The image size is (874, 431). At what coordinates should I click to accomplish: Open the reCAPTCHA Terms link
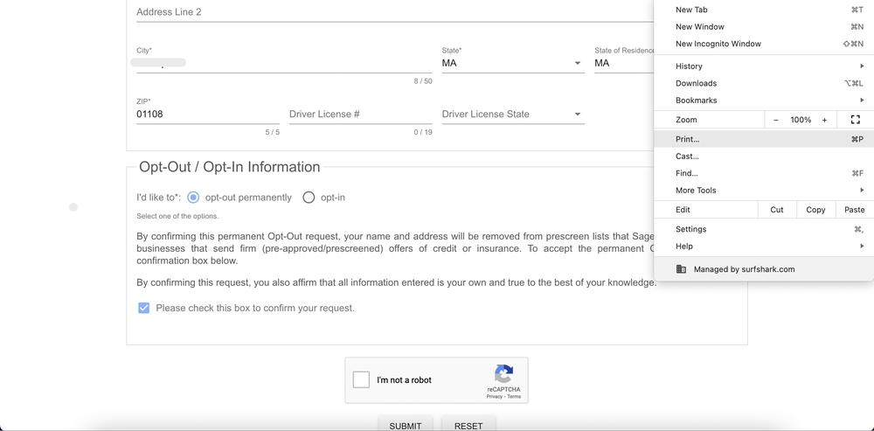click(514, 396)
